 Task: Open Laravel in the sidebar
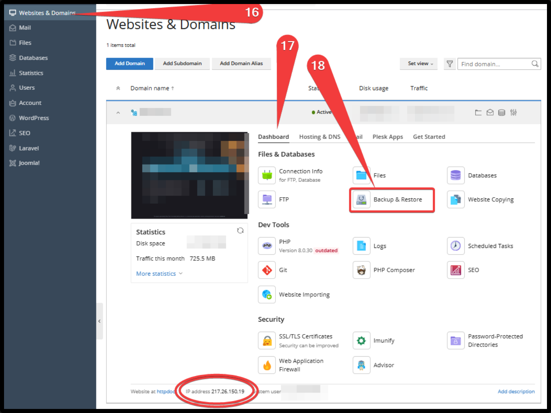tap(50, 148)
